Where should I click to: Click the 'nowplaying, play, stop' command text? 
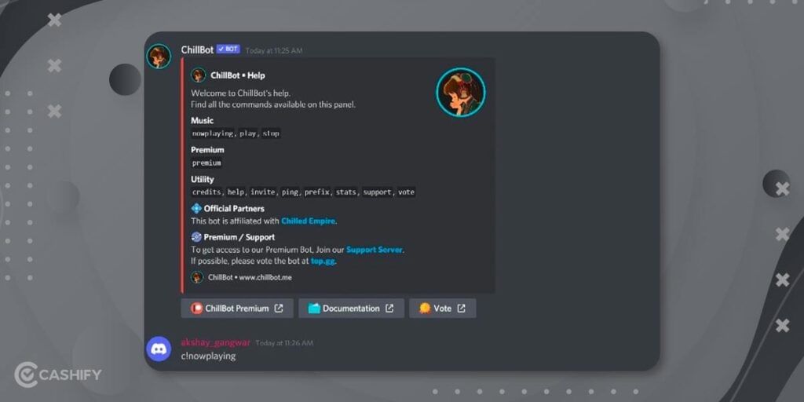coord(236,133)
